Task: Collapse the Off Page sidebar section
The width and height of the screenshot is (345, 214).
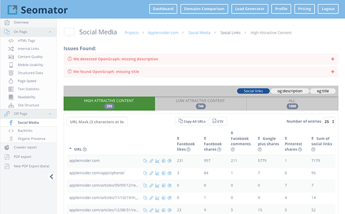Action: pyautogui.click(x=49, y=114)
